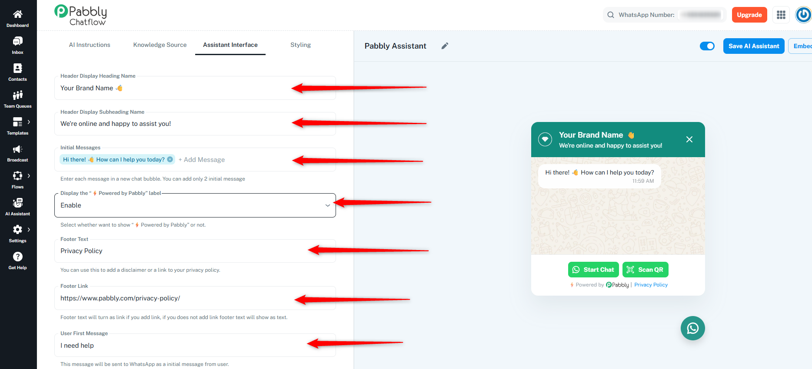Open the AI Assistant sidebar icon
The width and height of the screenshot is (812, 369).
click(x=18, y=203)
